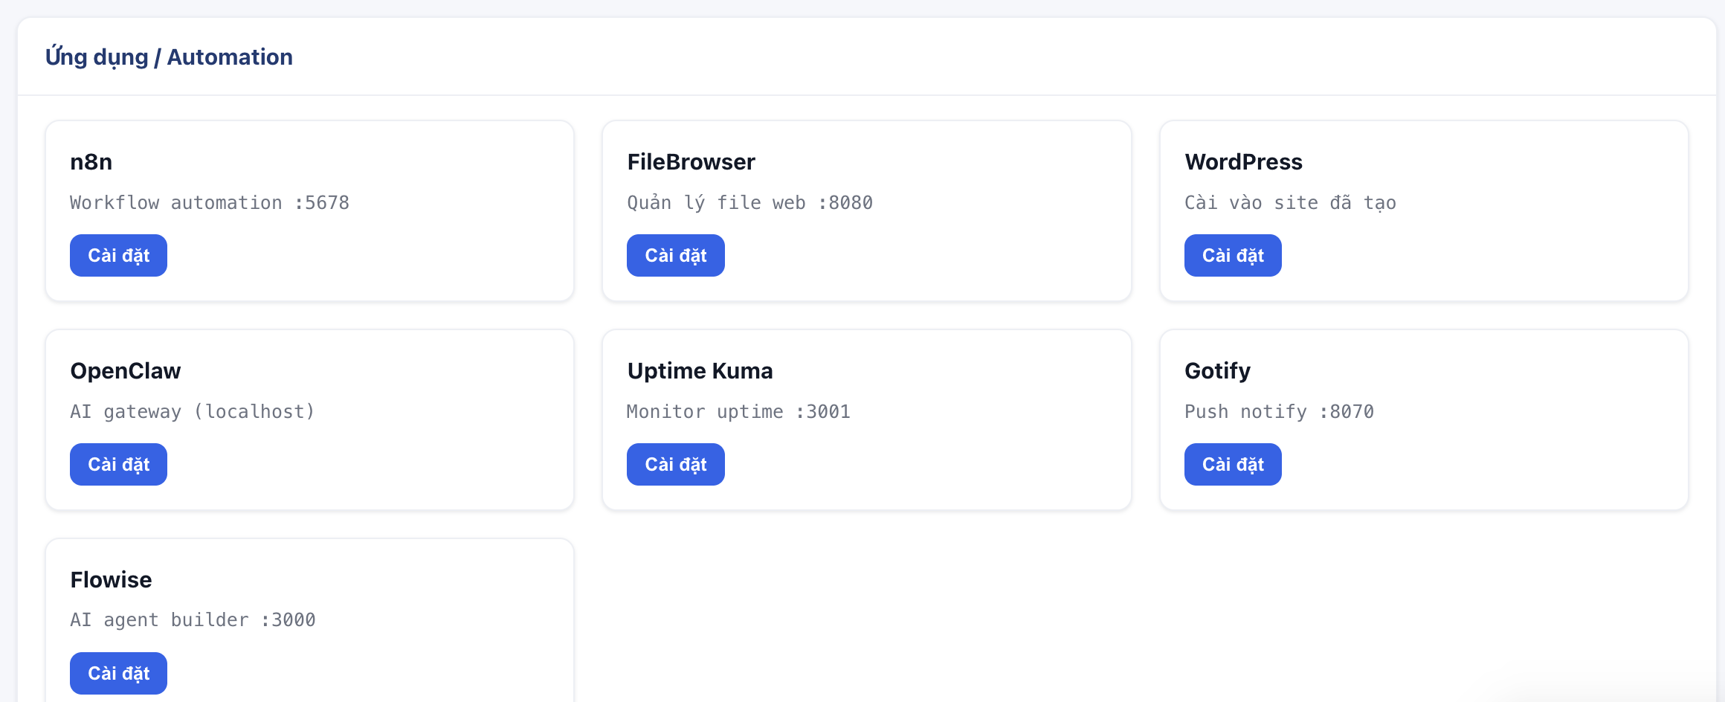Click the n8n card title
This screenshot has width=1725, height=702.
[x=91, y=161]
